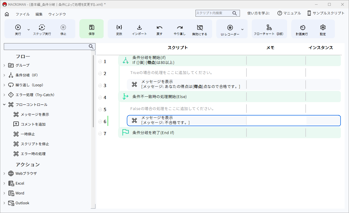The image size is (349, 213).
Task: Expand 繰り返し（Loop）in the tree
Action: (x=4, y=85)
